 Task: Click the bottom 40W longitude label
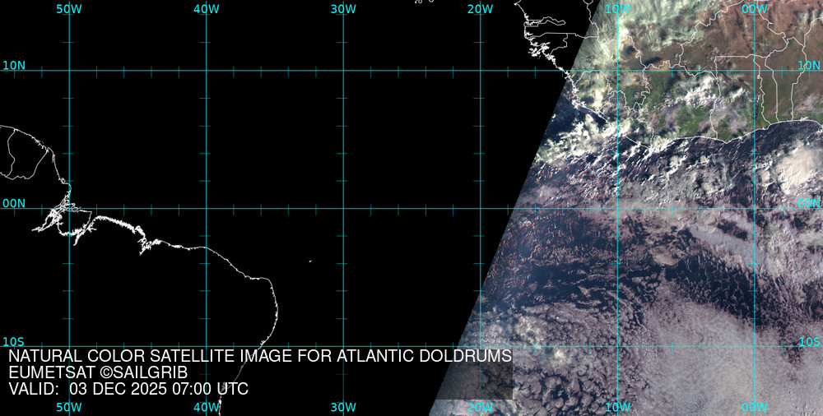206,407
